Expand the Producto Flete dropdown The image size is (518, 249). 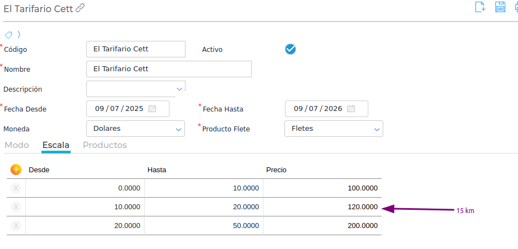coord(377,129)
